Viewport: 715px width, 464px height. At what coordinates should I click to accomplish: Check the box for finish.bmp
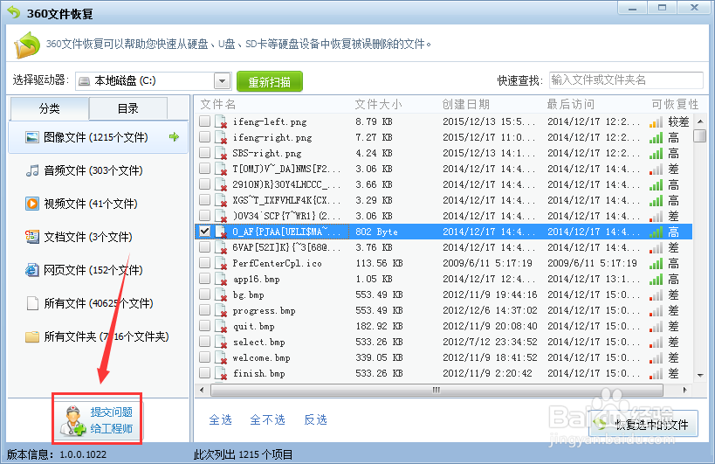pos(205,373)
